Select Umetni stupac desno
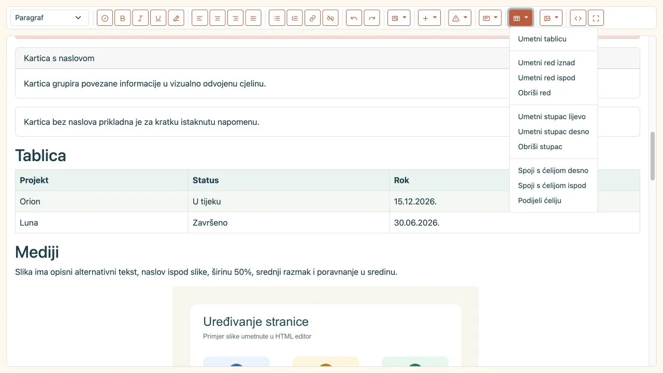This screenshot has width=663, height=373. (x=554, y=132)
